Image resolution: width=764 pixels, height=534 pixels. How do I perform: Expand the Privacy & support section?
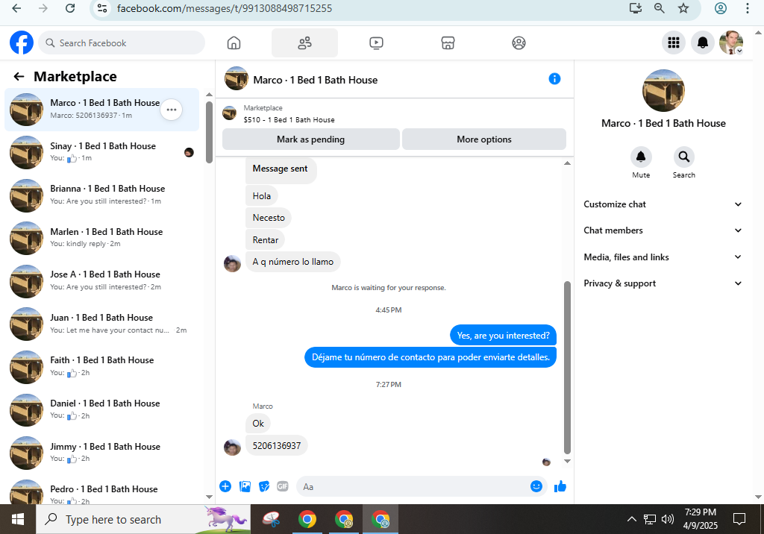(x=663, y=283)
